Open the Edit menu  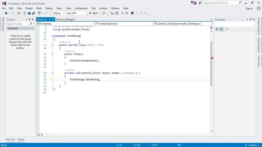coord(11,8)
